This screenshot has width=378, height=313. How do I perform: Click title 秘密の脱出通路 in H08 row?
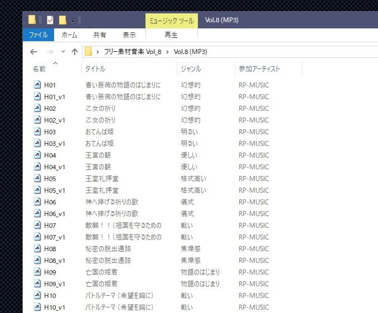(108, 249)
